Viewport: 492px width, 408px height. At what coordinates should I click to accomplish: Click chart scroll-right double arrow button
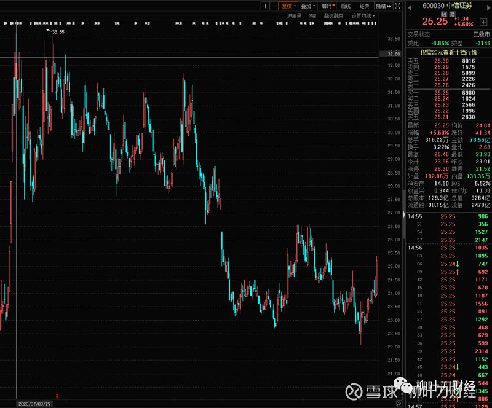(399, 404)
